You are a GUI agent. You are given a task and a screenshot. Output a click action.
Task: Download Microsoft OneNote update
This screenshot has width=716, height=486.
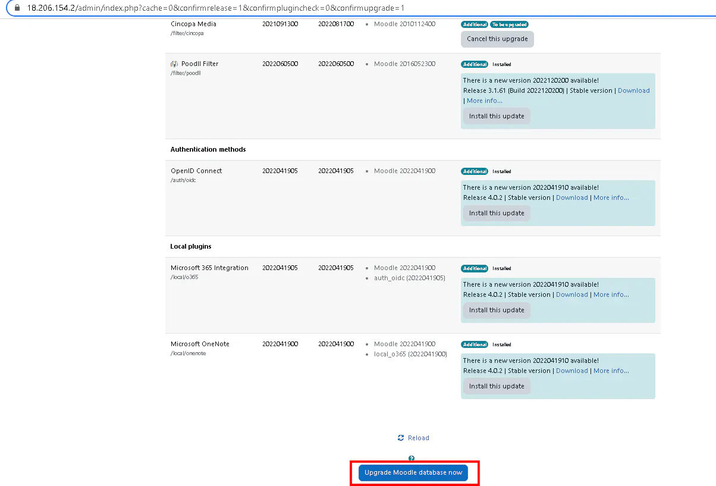[571, 371]
